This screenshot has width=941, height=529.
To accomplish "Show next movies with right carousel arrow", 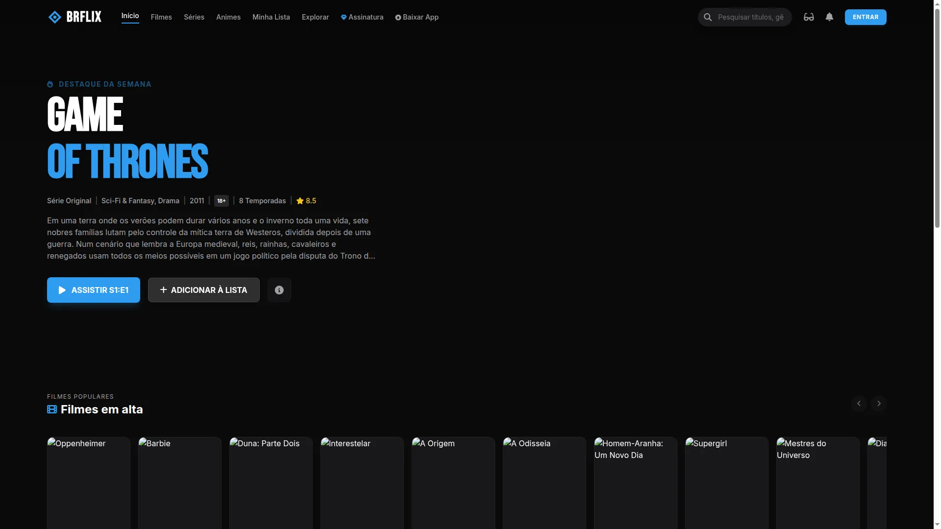I will (879, 404).
